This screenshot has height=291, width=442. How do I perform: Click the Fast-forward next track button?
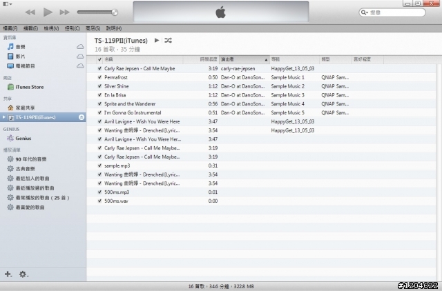(64, 12)
